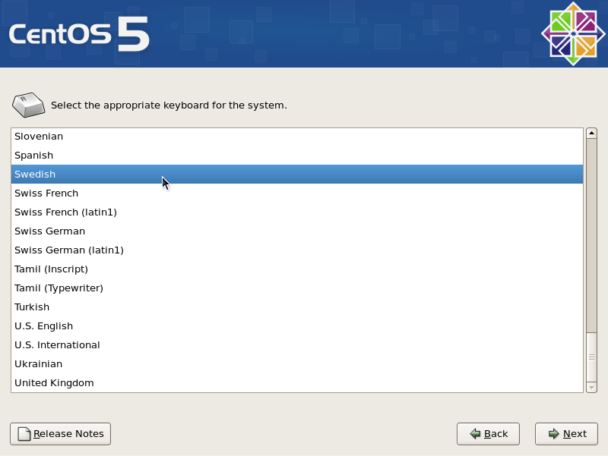Open the Release Notes
The width and height of the screenshot is (608, 456).
point(61,434)
